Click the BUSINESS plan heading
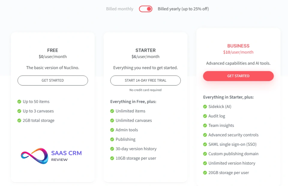This screenshot has height=186, width=288. (x=238, y=46)
